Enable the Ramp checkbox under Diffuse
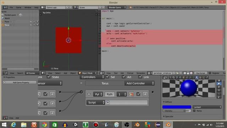The height and width of the screenshot is (128, 227). (x=194, y=111)
